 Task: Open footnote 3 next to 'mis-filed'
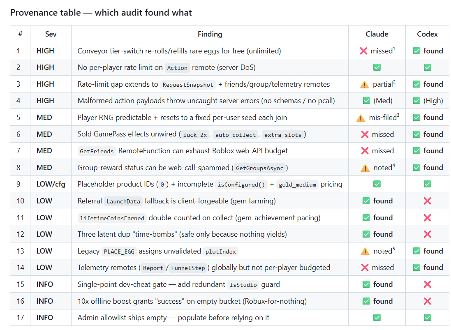(398, 115)
